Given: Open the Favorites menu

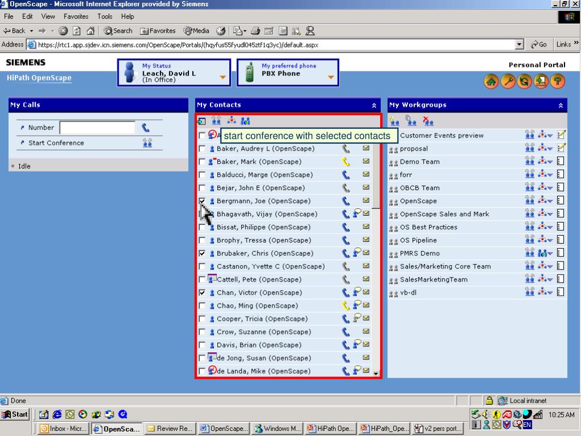Looking at the screenshot, I should [75, 17].
